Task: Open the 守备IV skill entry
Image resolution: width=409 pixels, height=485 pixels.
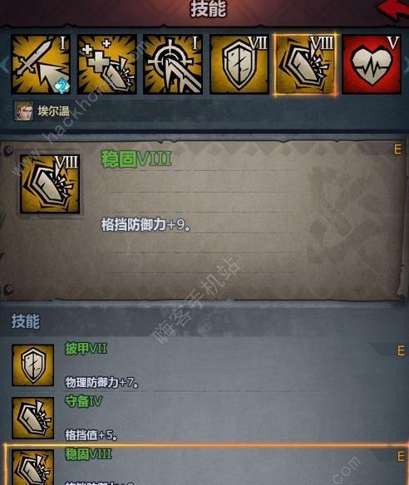Action: tap(204, 418)
